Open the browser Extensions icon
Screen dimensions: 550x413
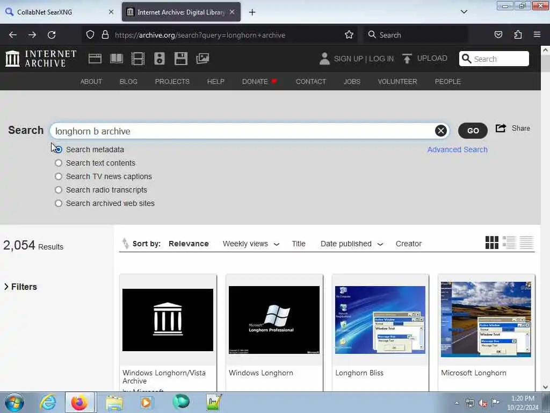(518, 35)
